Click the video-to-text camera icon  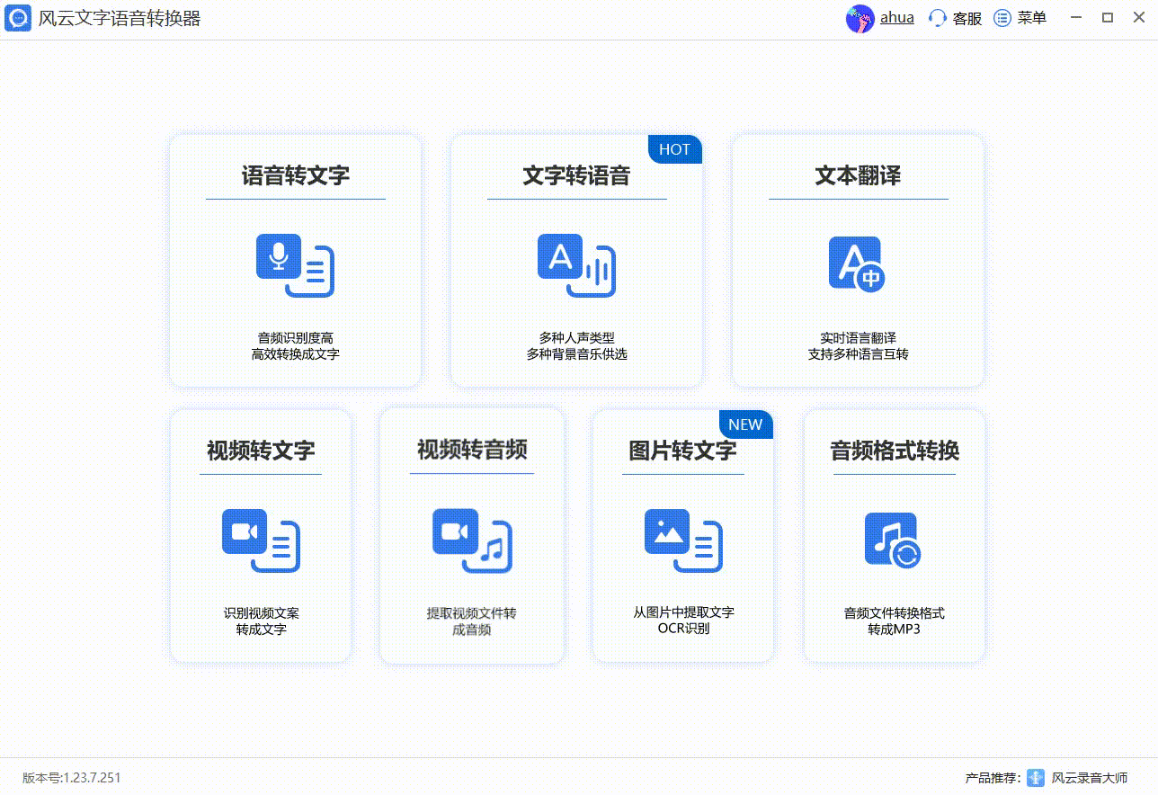[x=261, y=540]
